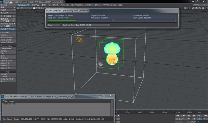Screen dimensions: 208x123
Task: Click the end frame field showing 120
Action: pos(202,112)
